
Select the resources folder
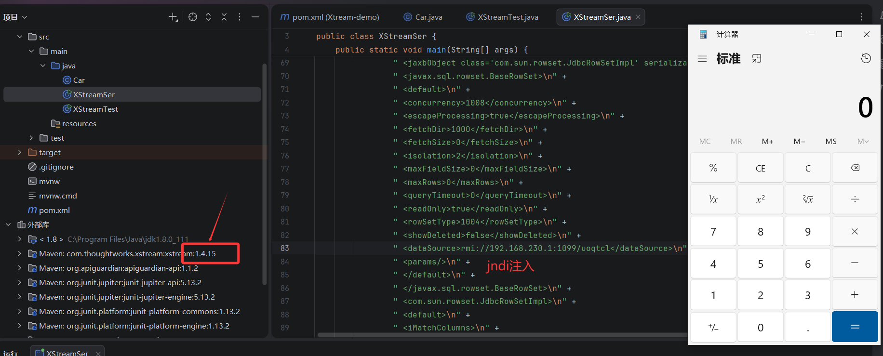74,123
